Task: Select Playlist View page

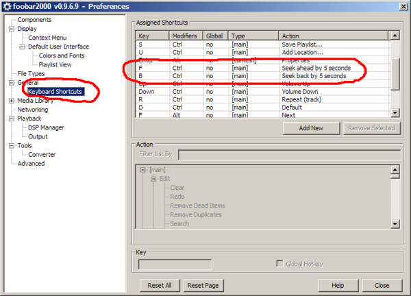Action: click(x=55, y=65)
